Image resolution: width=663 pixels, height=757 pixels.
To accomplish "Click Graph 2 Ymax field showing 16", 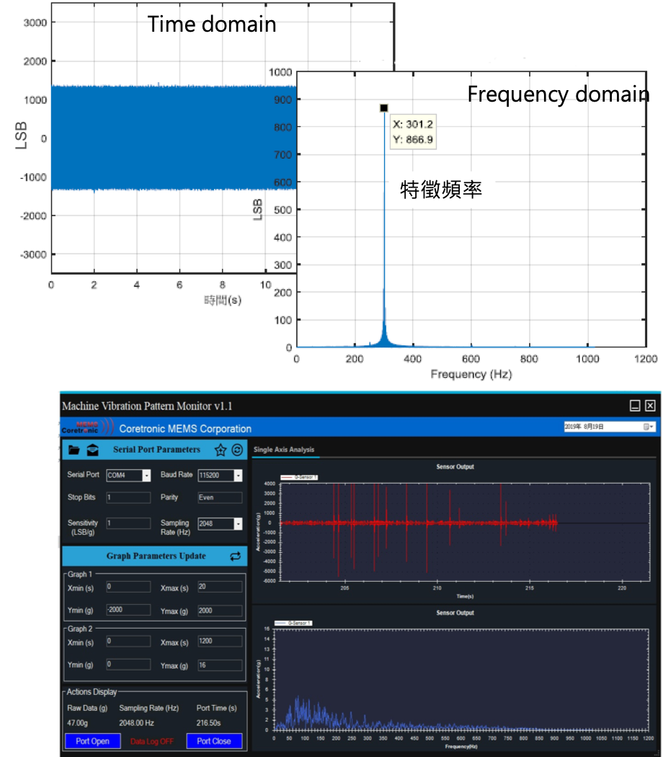I will pyautogui.click(x=220, y=665).
